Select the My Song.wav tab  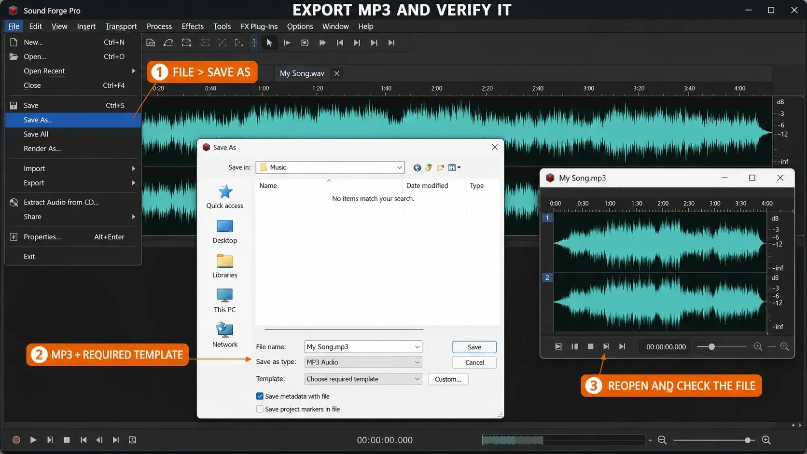pos(302,73)
